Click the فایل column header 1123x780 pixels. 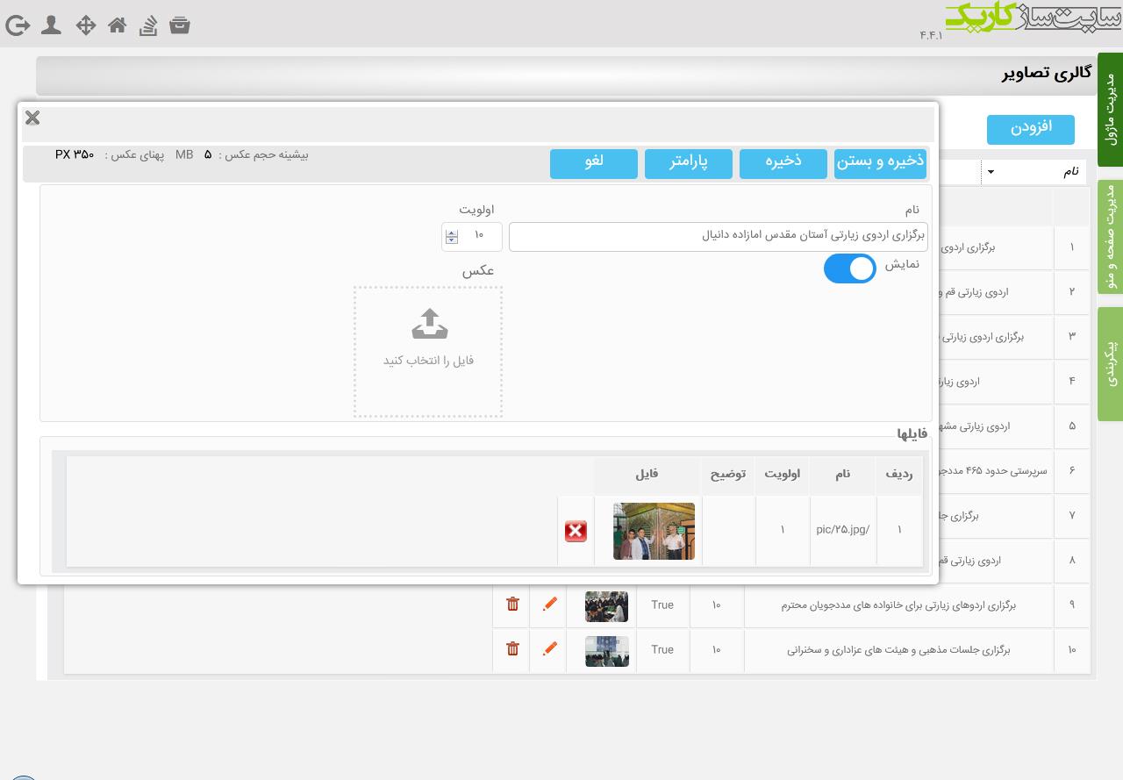(x=647, y=475)
